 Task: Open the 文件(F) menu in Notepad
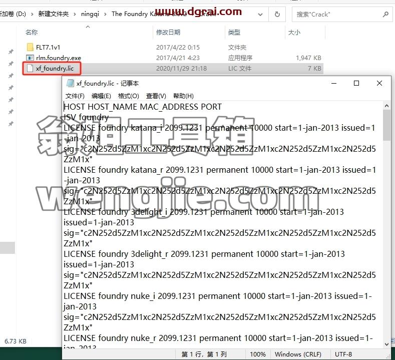(x=75, y=96)
